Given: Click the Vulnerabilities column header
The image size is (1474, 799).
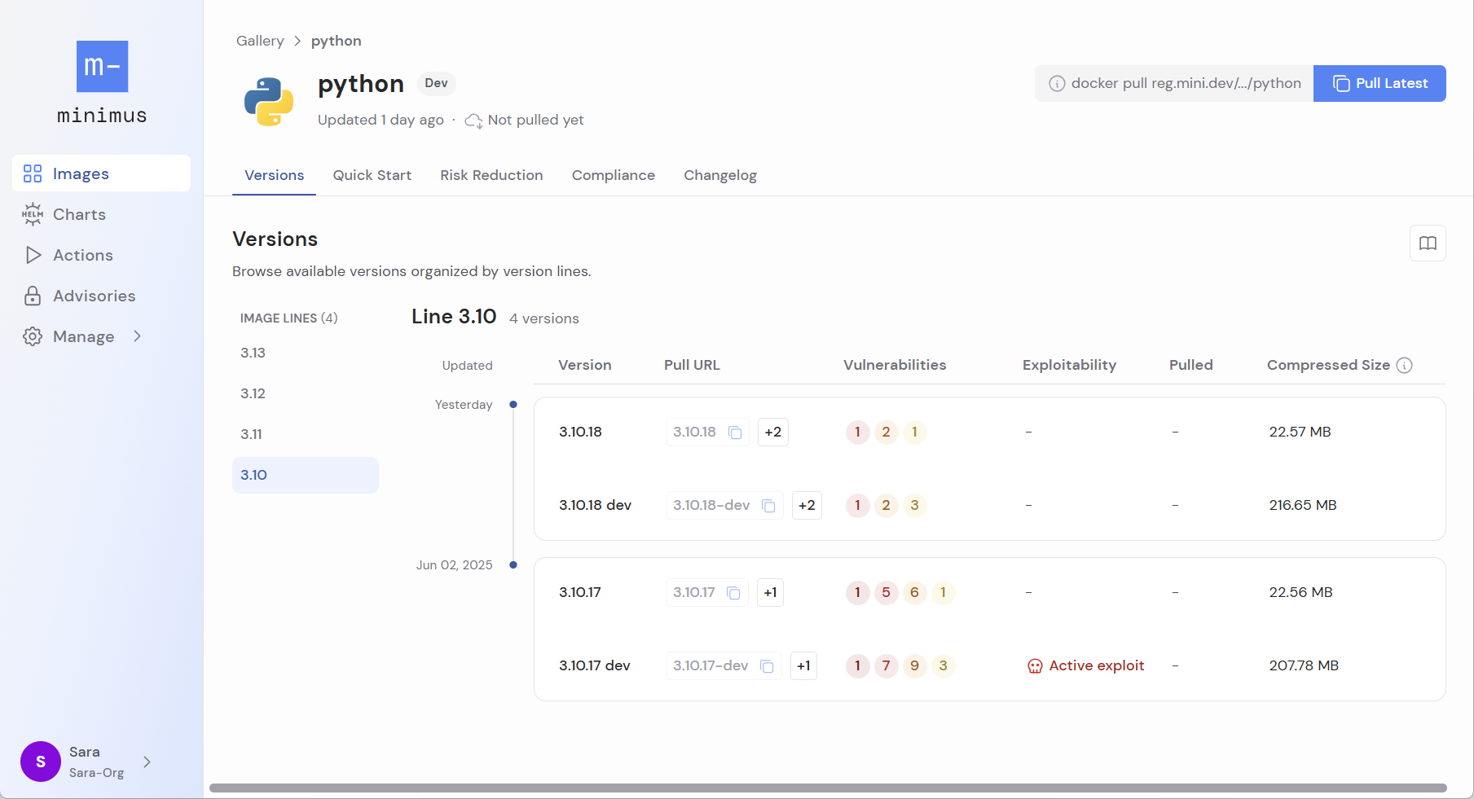Looking at the screenshot, I should [x=895, y=365].
